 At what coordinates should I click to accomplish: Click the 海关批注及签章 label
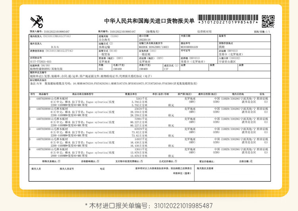pos(205,168)
